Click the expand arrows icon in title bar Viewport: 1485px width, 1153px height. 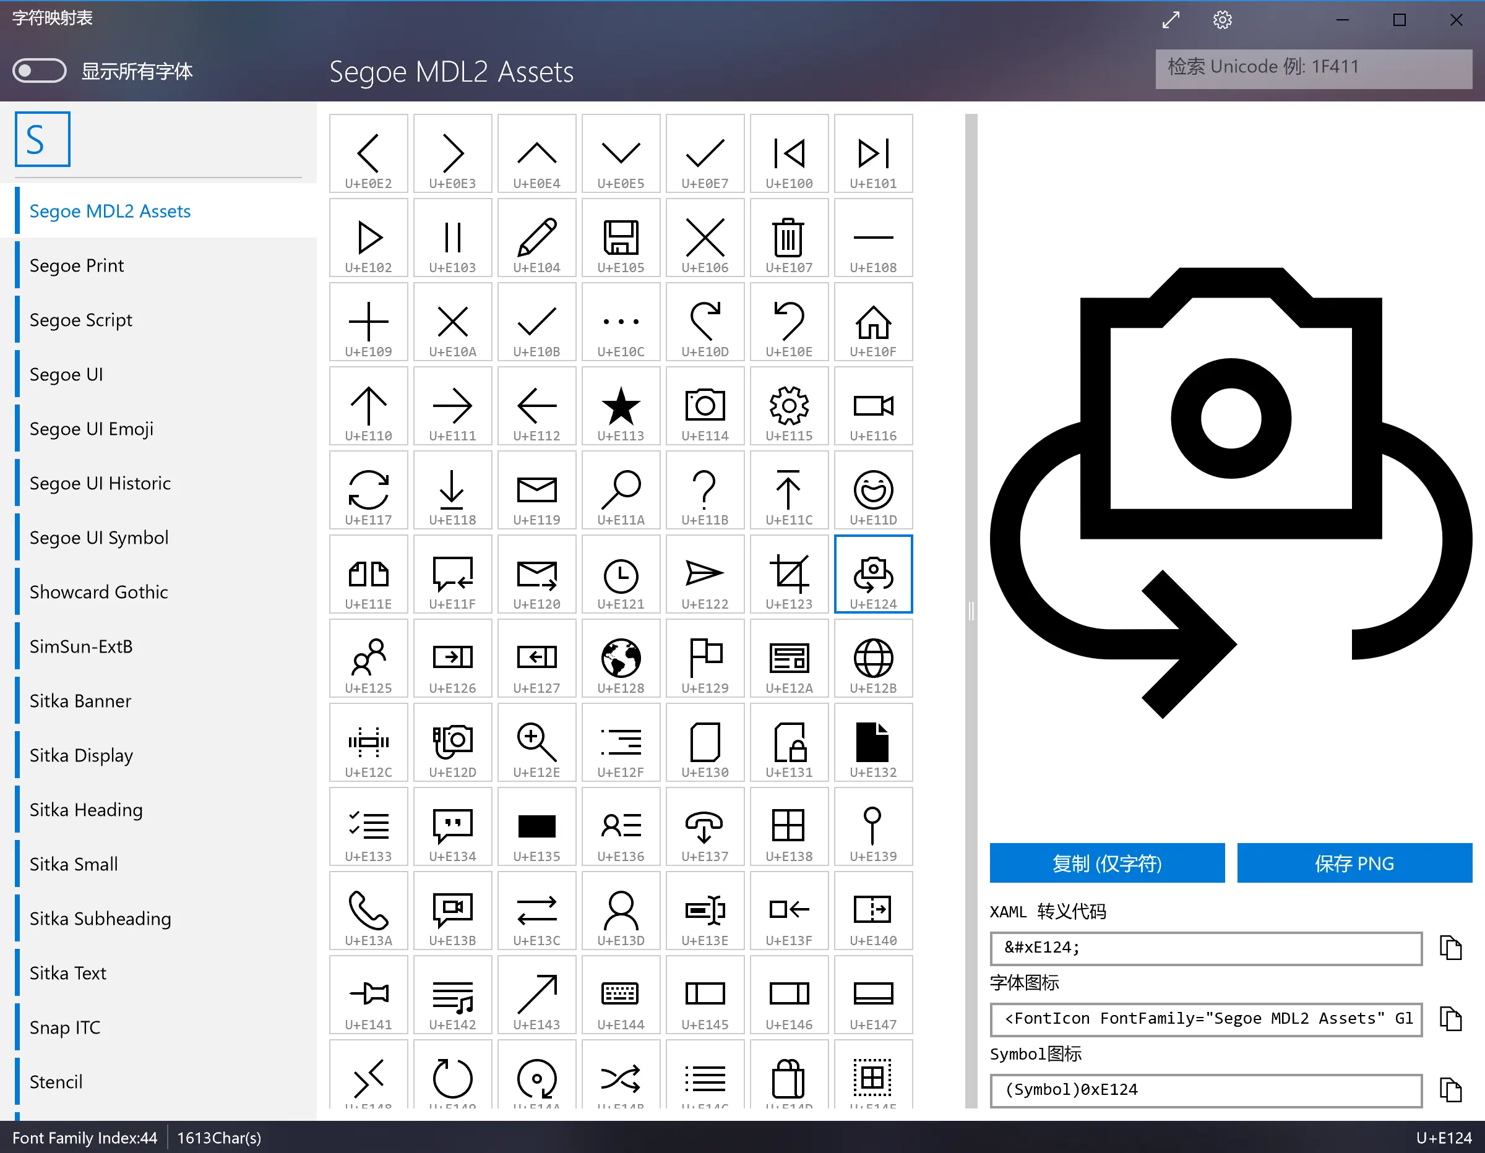1170,20
